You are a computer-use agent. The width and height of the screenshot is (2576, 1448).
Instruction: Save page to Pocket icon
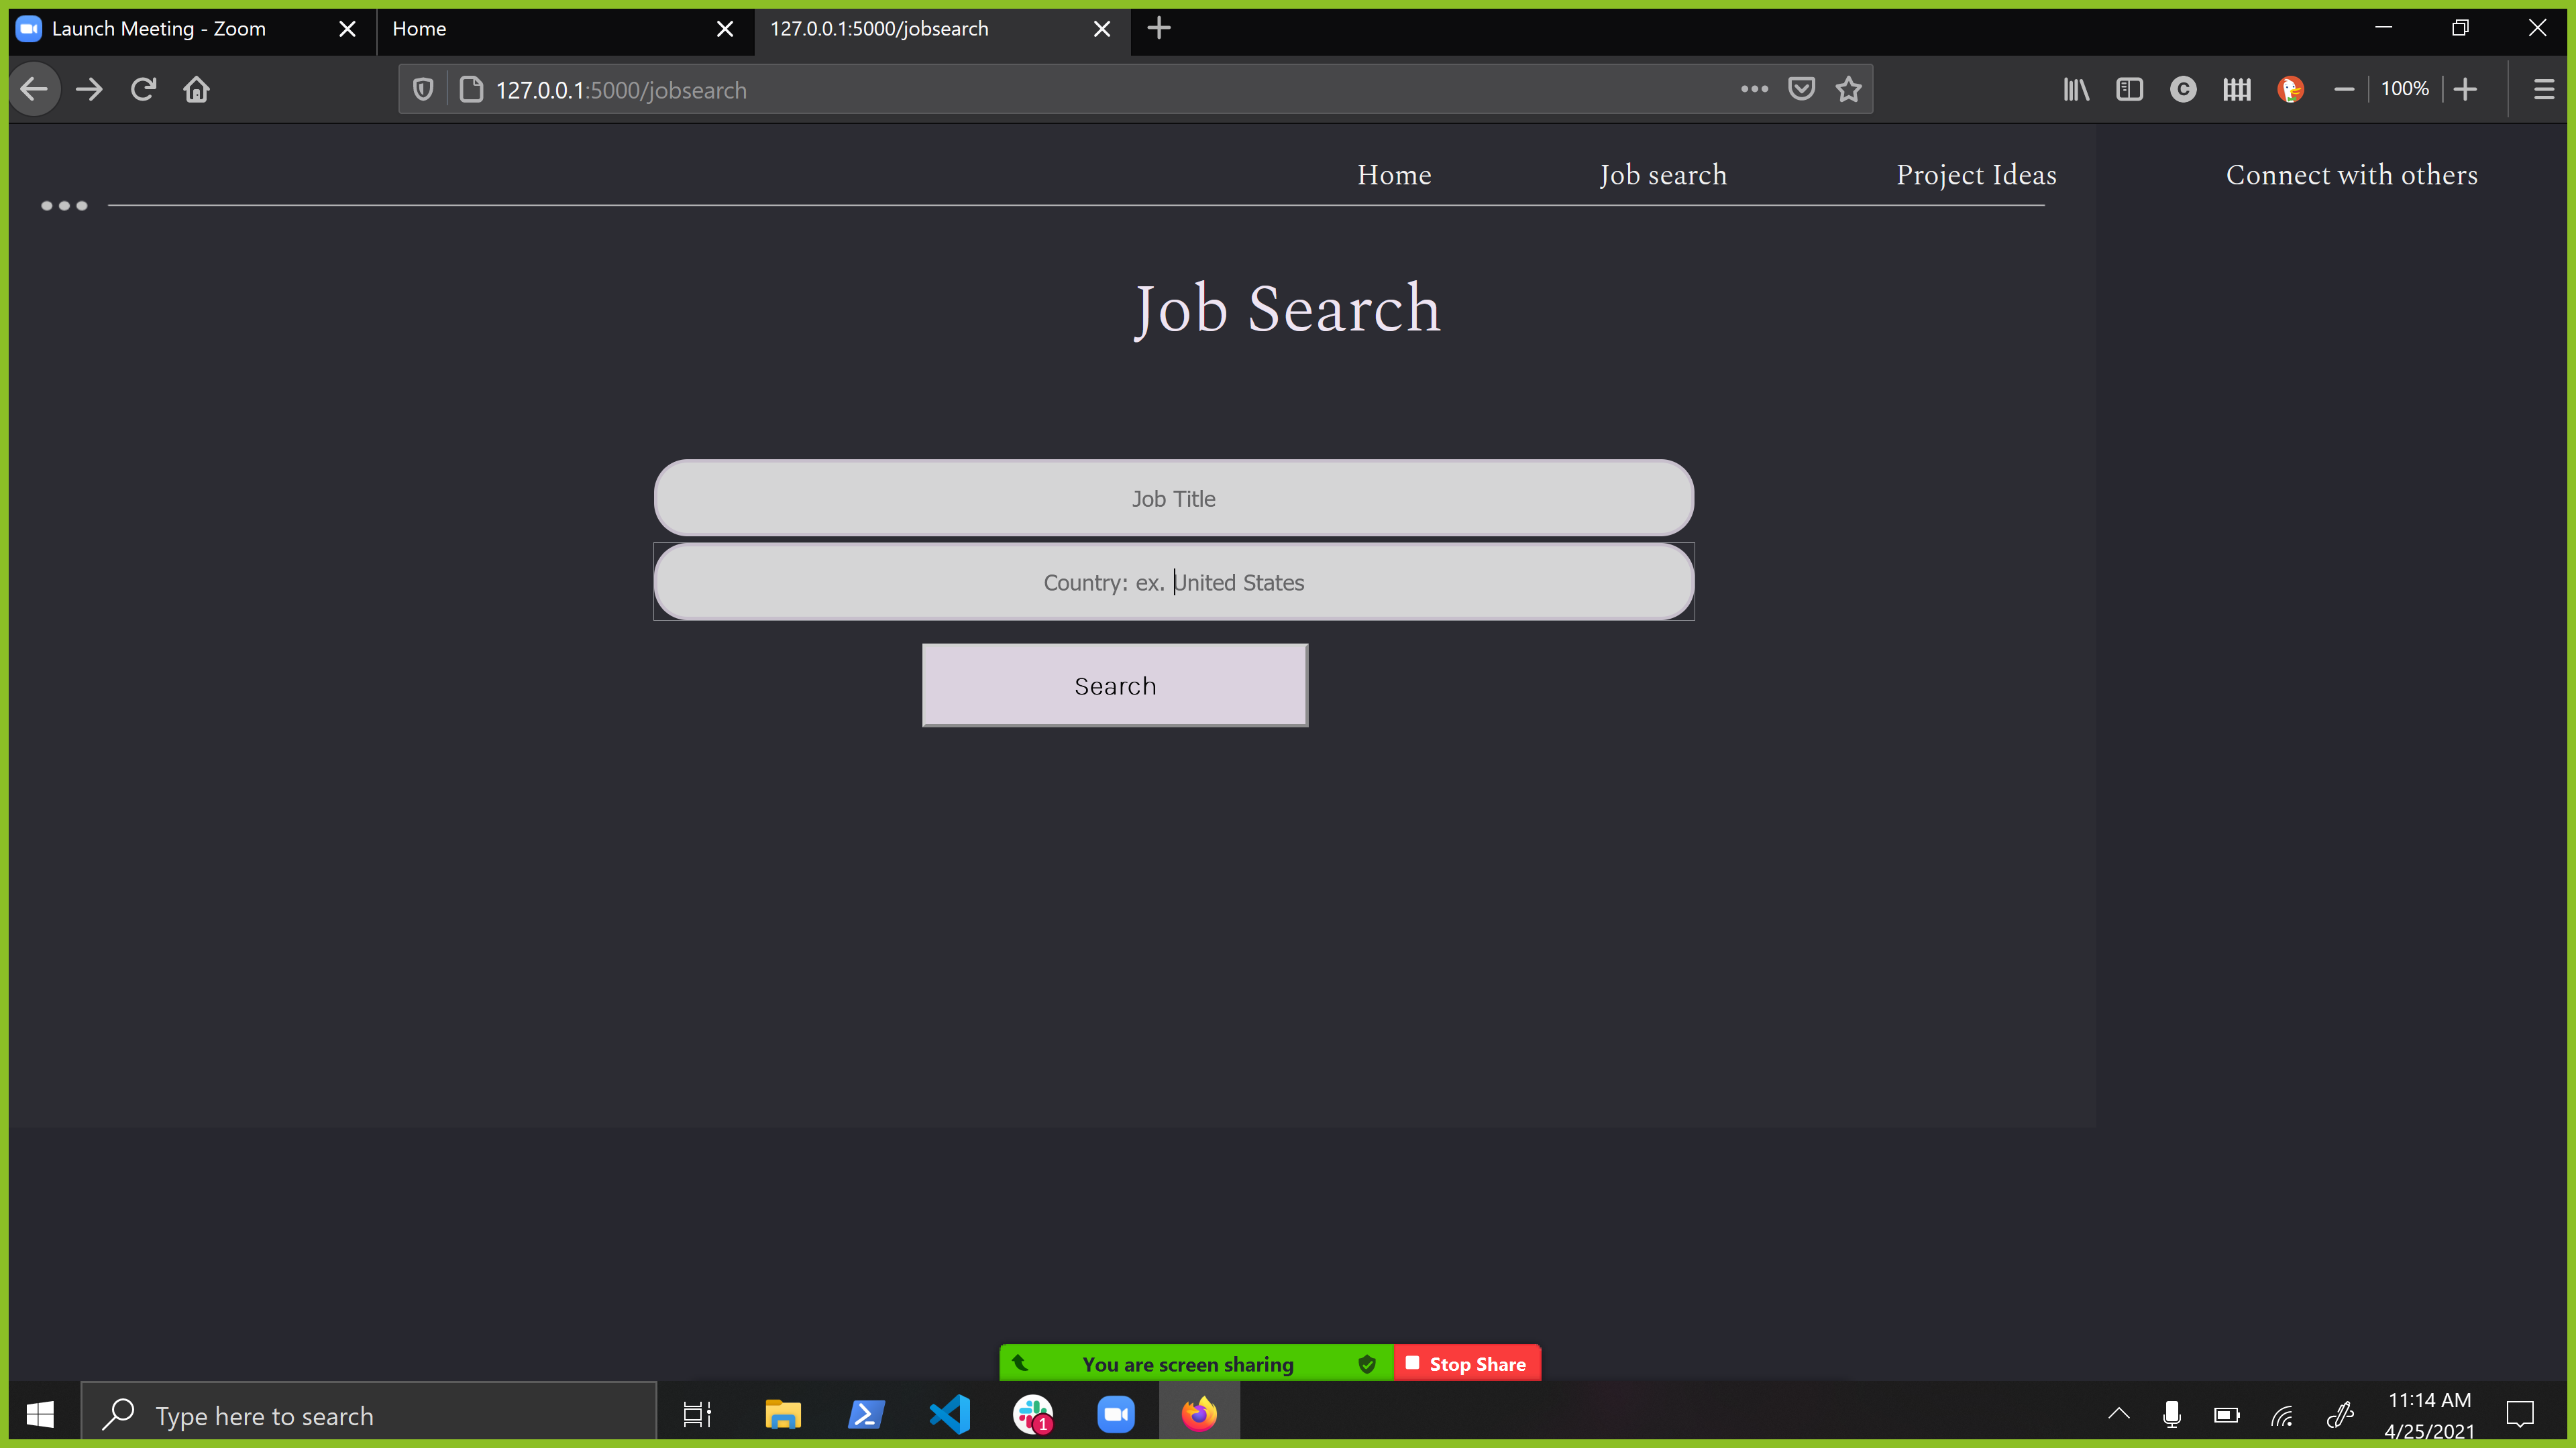[x=1801, y=90]
